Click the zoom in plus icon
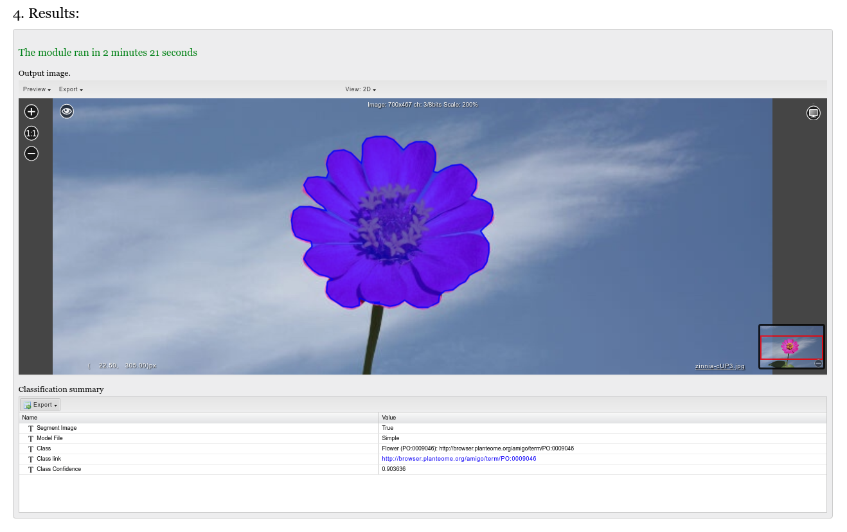The height and width of the screenshot is (532, 847). [x=31, y=112]
